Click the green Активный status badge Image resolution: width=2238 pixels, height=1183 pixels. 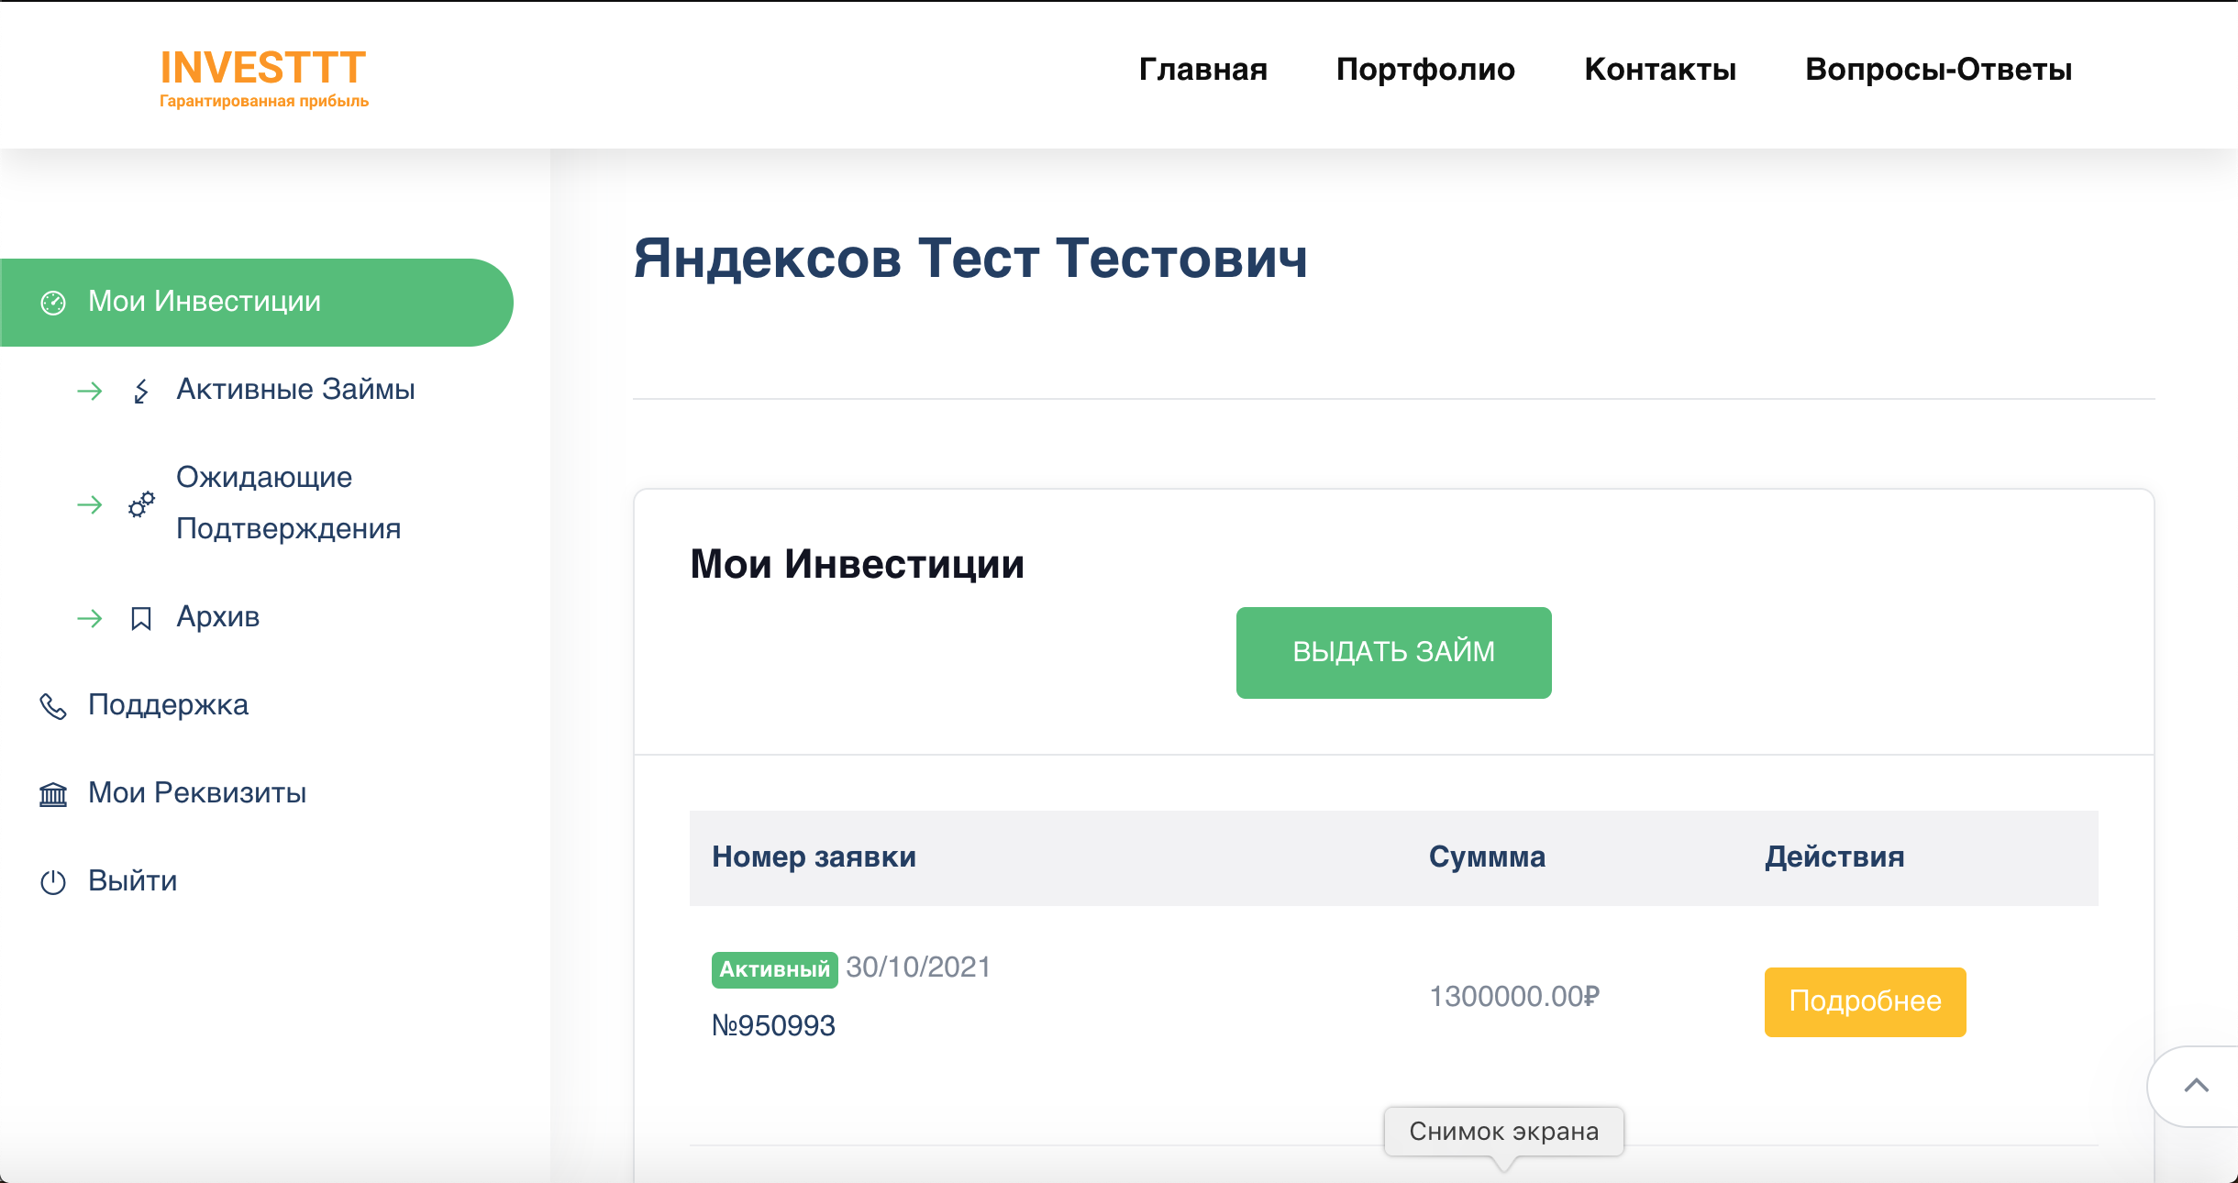pyautogui.click(x=774, y=969)
